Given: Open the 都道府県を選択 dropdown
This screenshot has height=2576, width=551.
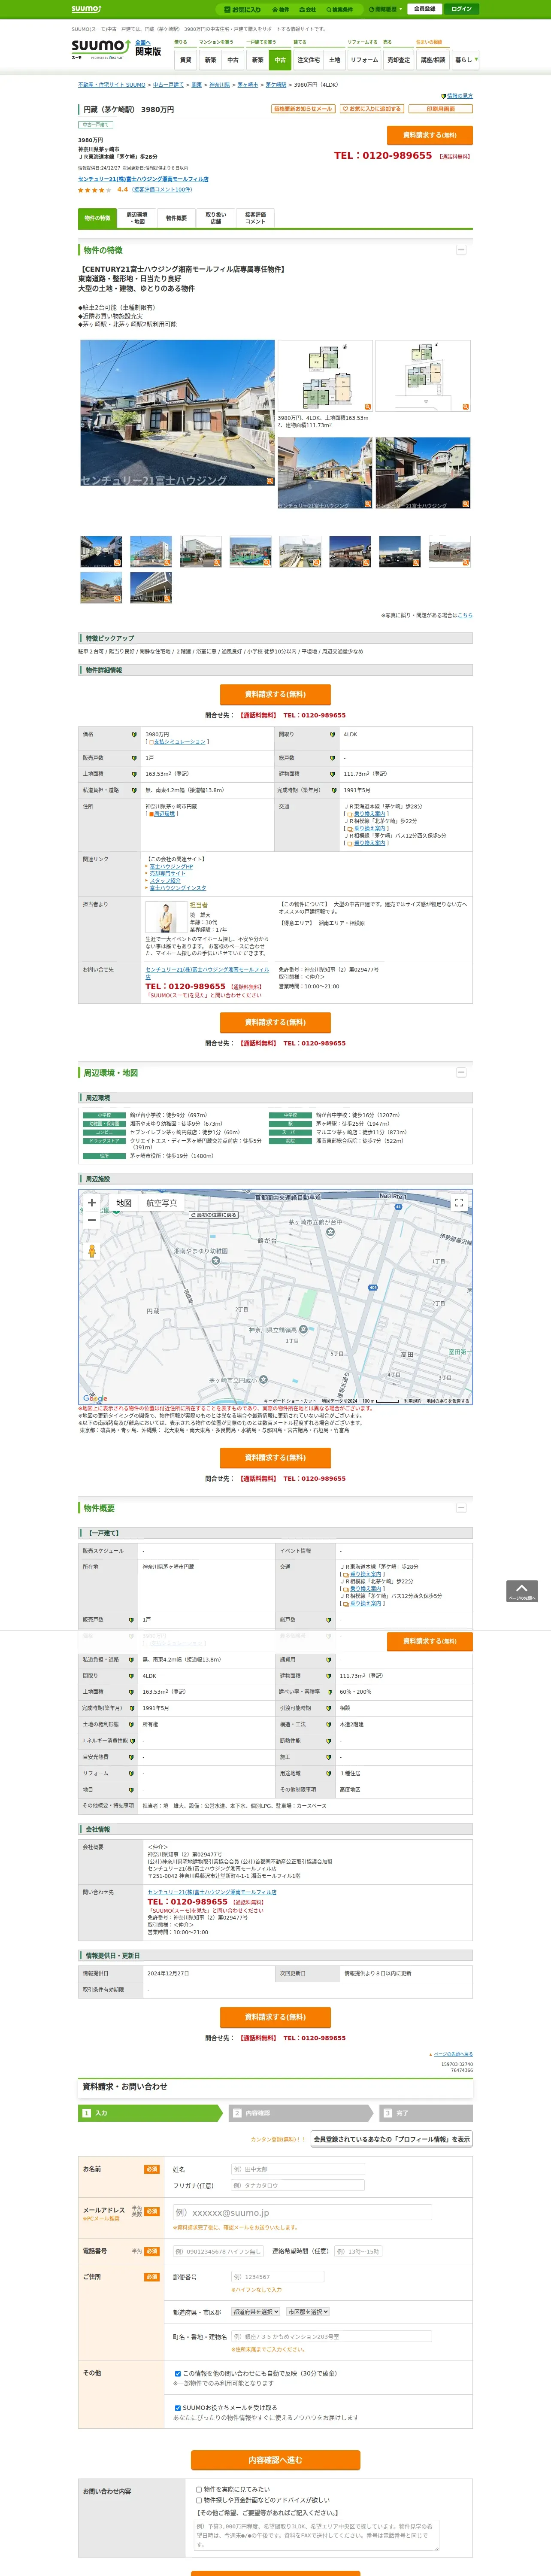Looking at the screenshot, I should [256, 2312].
